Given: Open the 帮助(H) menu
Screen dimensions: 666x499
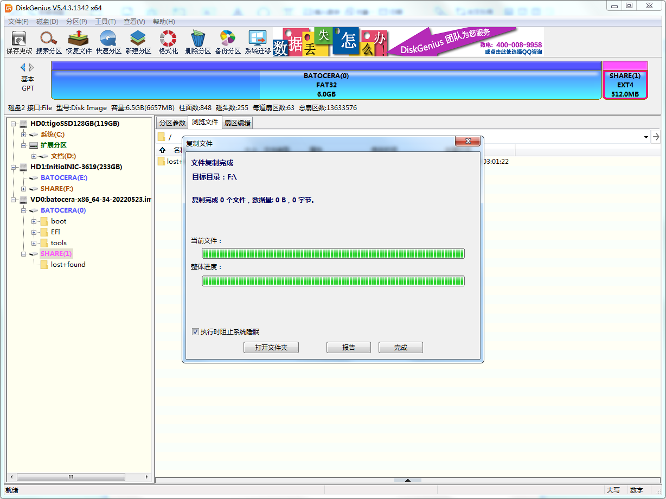Looking at the screenshot, I should (x=164, y=22).
